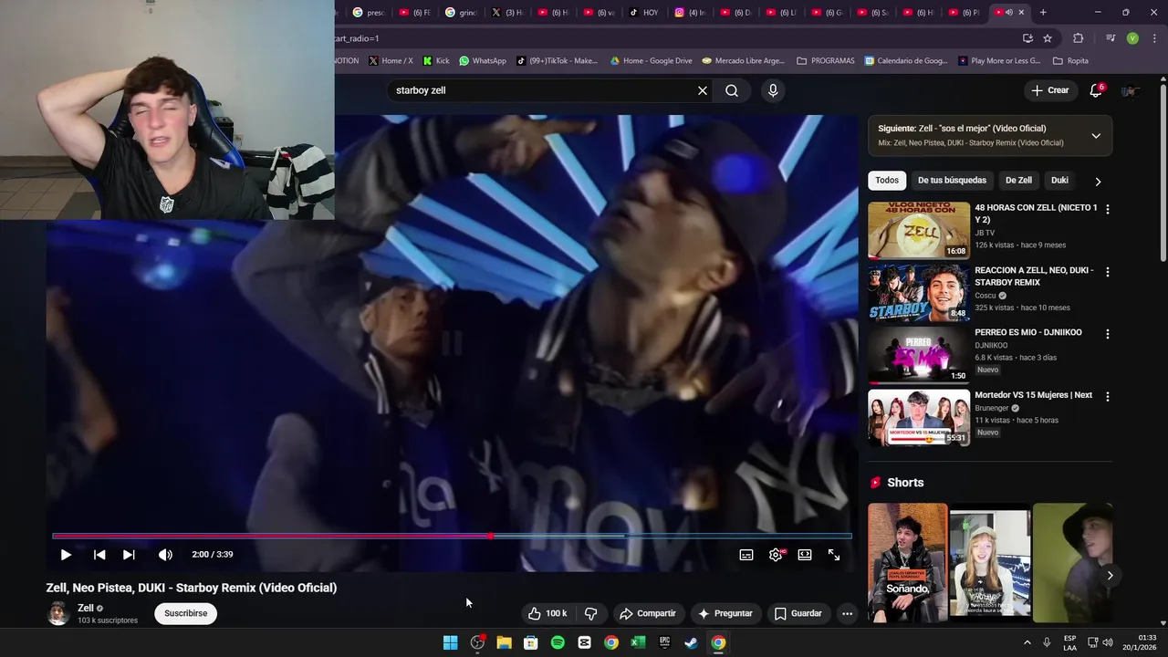The height and width of the screenshot is (657, 1168).
Task: Go back to the previous video
Action: click(99, 555)
